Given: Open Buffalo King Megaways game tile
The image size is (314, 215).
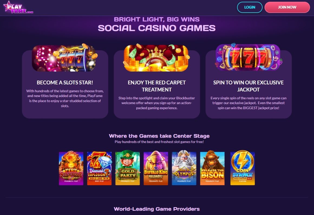Looking at the screenshot, I should pos(156,168).
